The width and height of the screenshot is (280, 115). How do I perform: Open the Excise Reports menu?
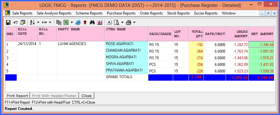206,13
